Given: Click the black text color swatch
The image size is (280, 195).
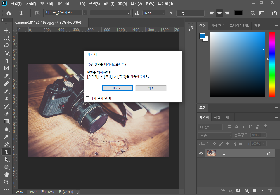Looking at the screenshot, I should click(238, 13).
